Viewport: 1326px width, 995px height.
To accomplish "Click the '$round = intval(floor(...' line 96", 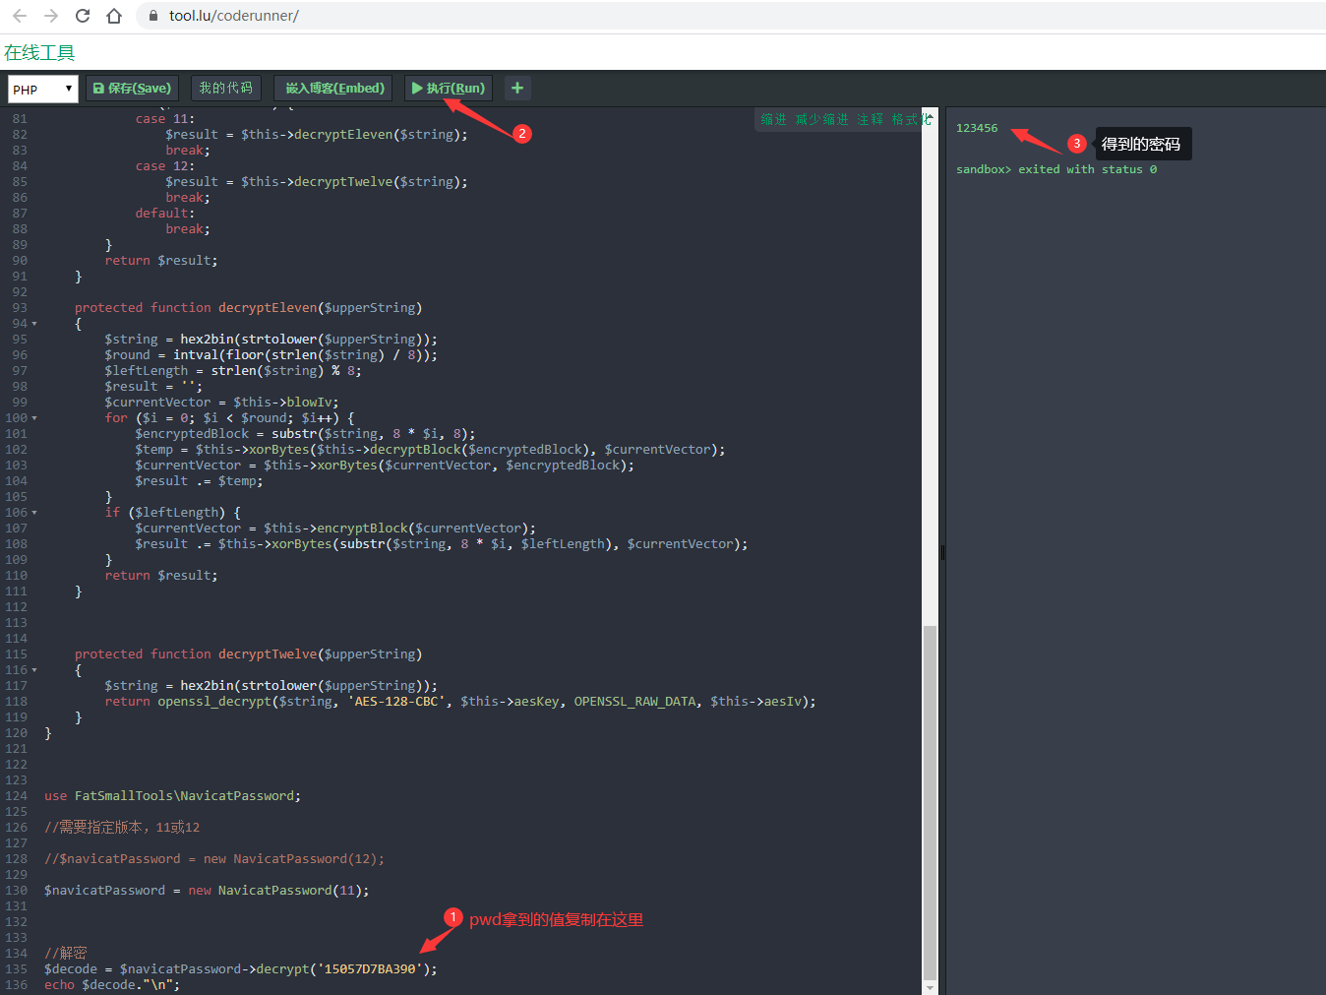I will tap(271, 355).
